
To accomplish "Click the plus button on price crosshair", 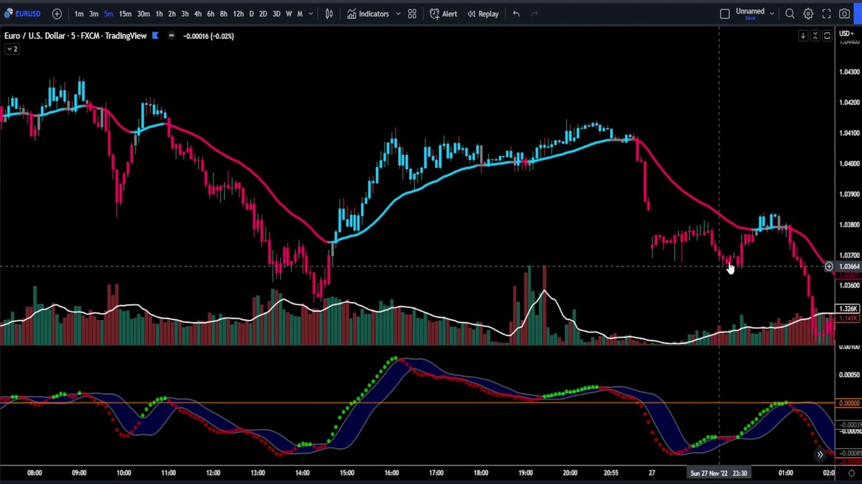I will pos(829,267).
